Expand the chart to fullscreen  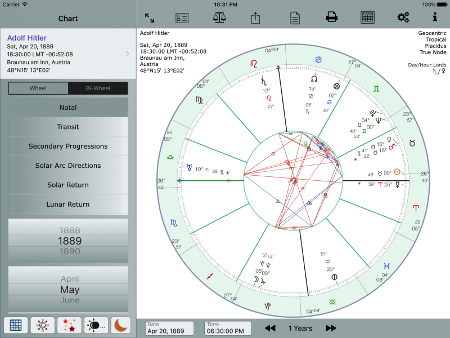[x=149, y=17]
